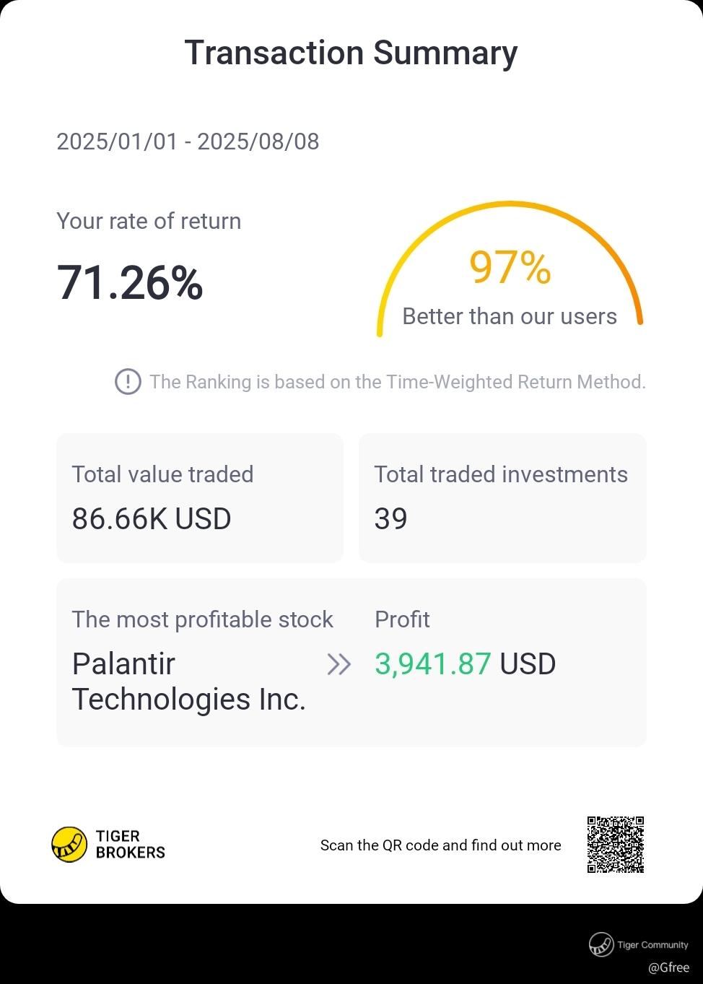Screen dimensions: 703x984
Task: Click 'The most profitable stock' label
Action: click(x=202, y=619)
